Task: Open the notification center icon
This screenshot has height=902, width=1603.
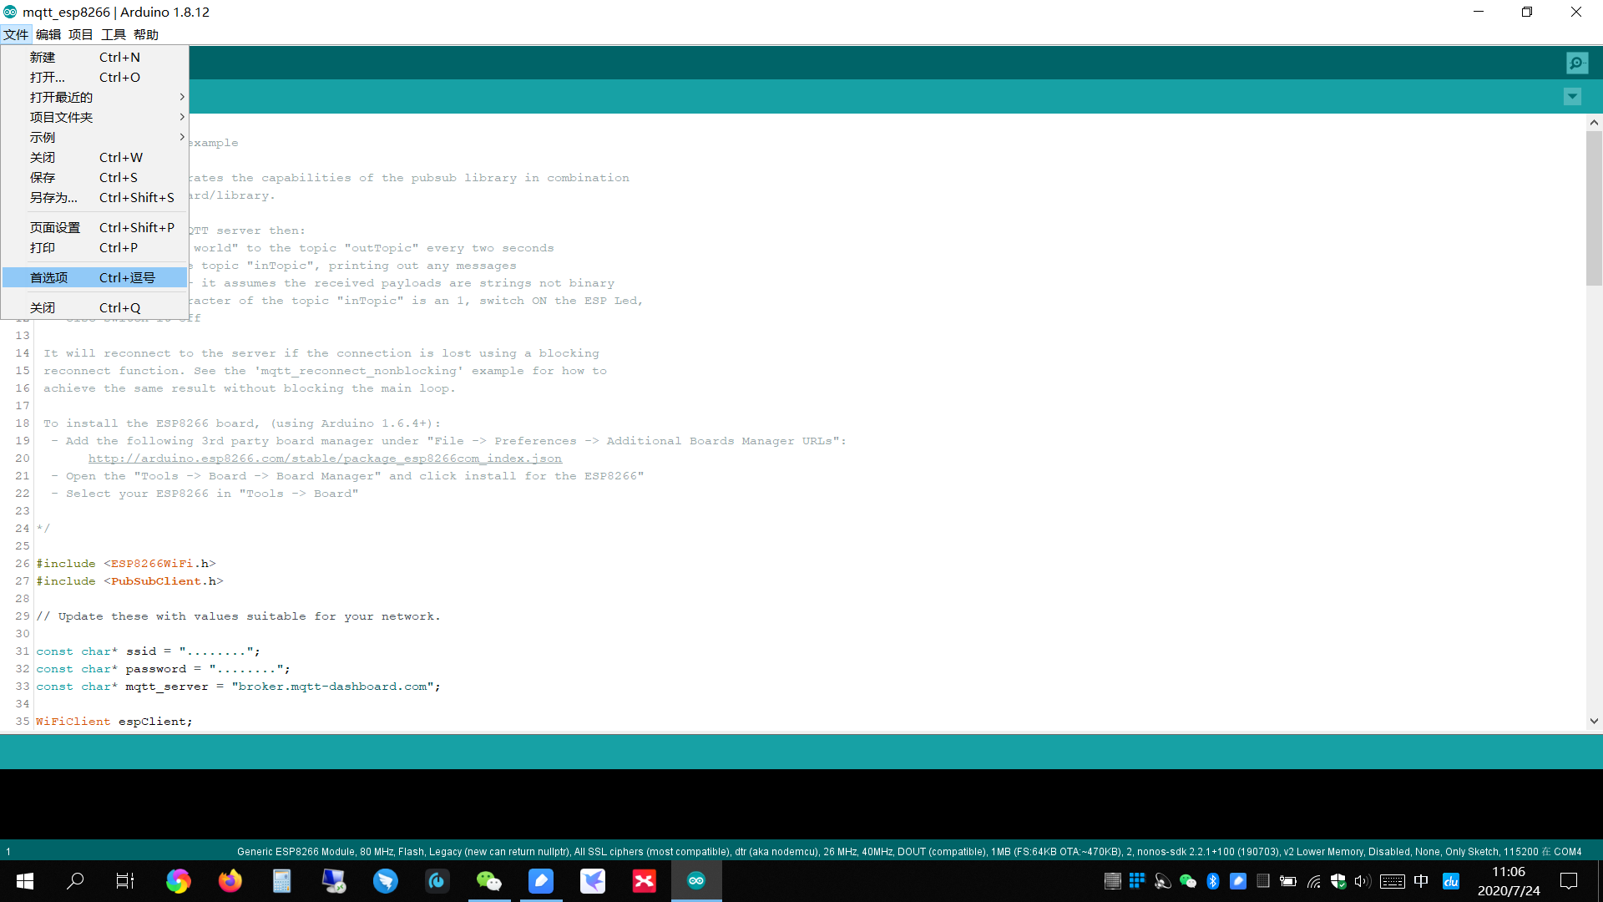Action: pos(1569,880)
